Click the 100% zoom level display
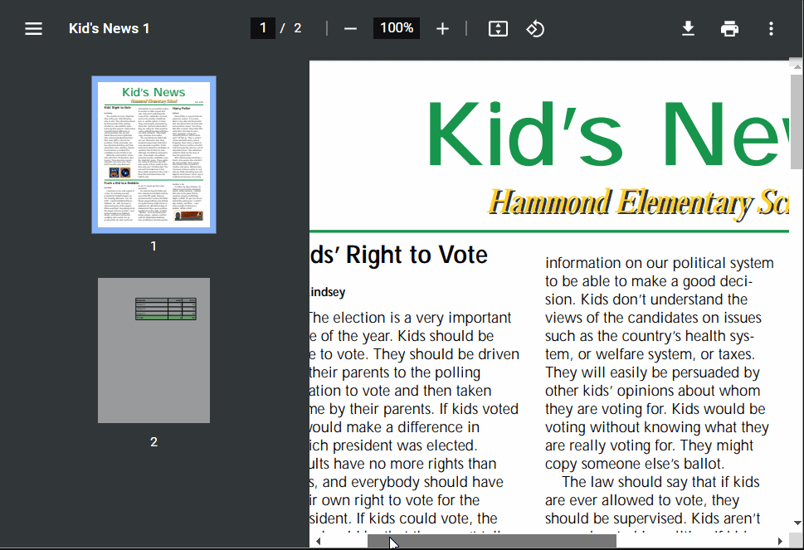This screenshot has height=550, width=804. (x=396, y=27)
